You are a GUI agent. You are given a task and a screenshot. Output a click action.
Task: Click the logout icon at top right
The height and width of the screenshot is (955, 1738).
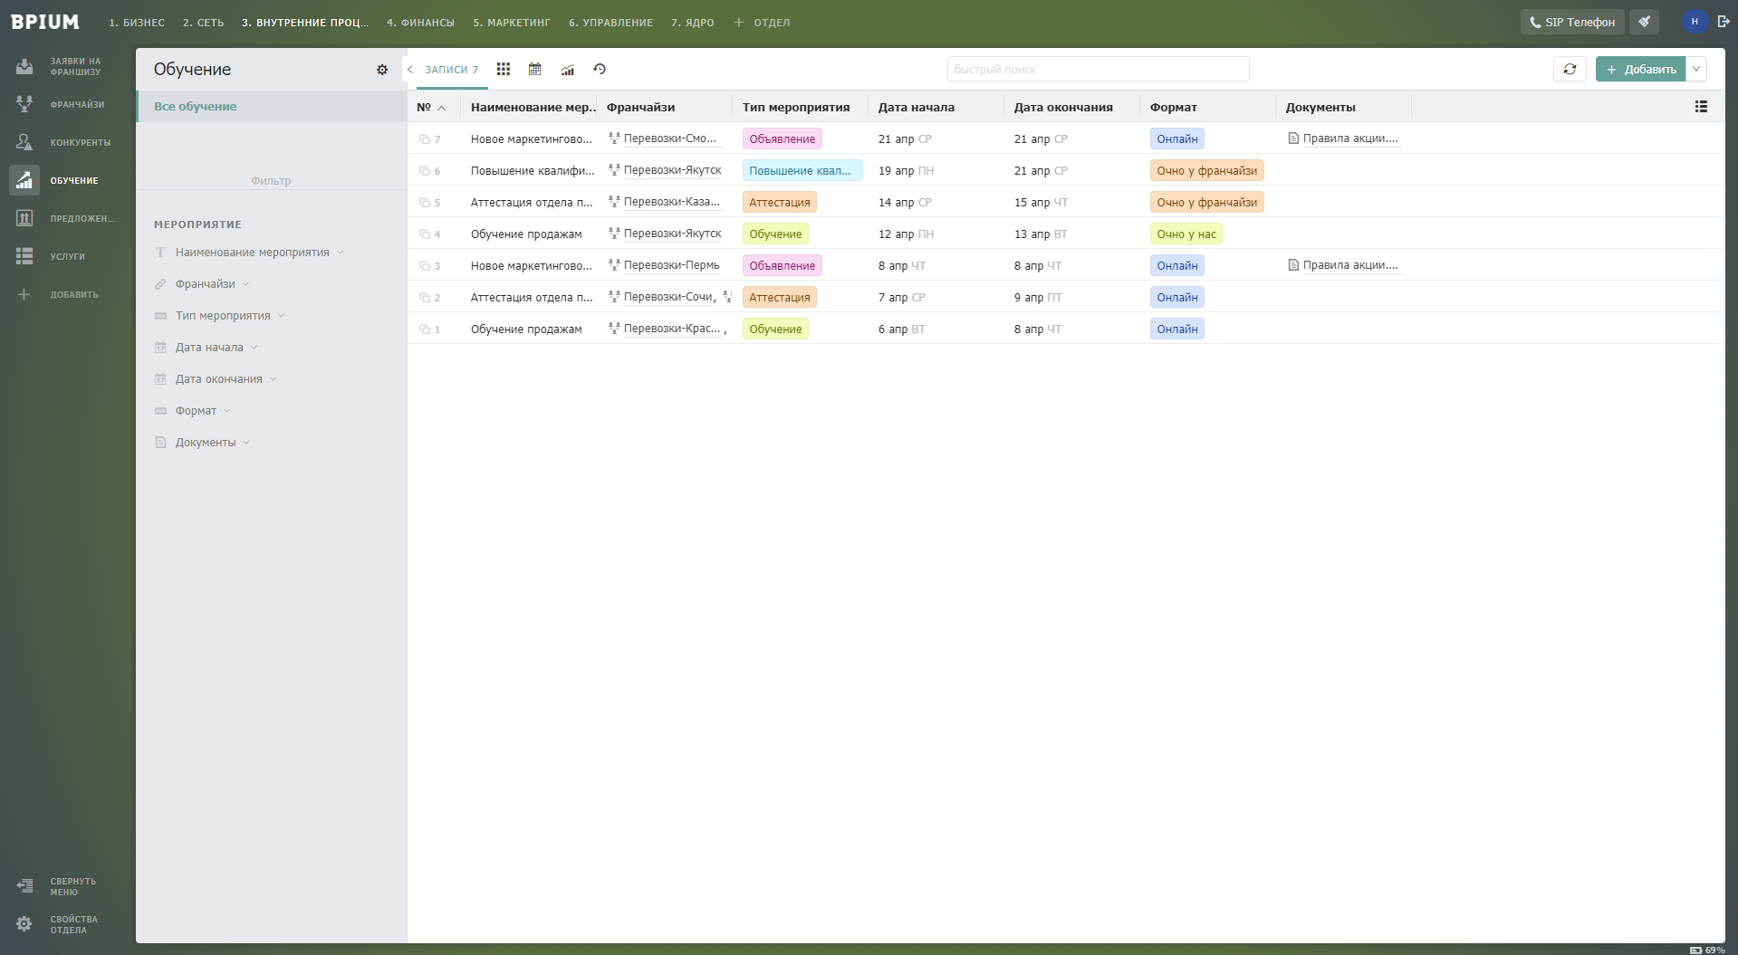1723,22
